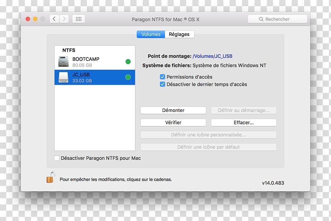The image size is (331, 221).
Task: Enable Désactiver Paragon NTFS pour Mac checkbox
Action: [57, 158]
